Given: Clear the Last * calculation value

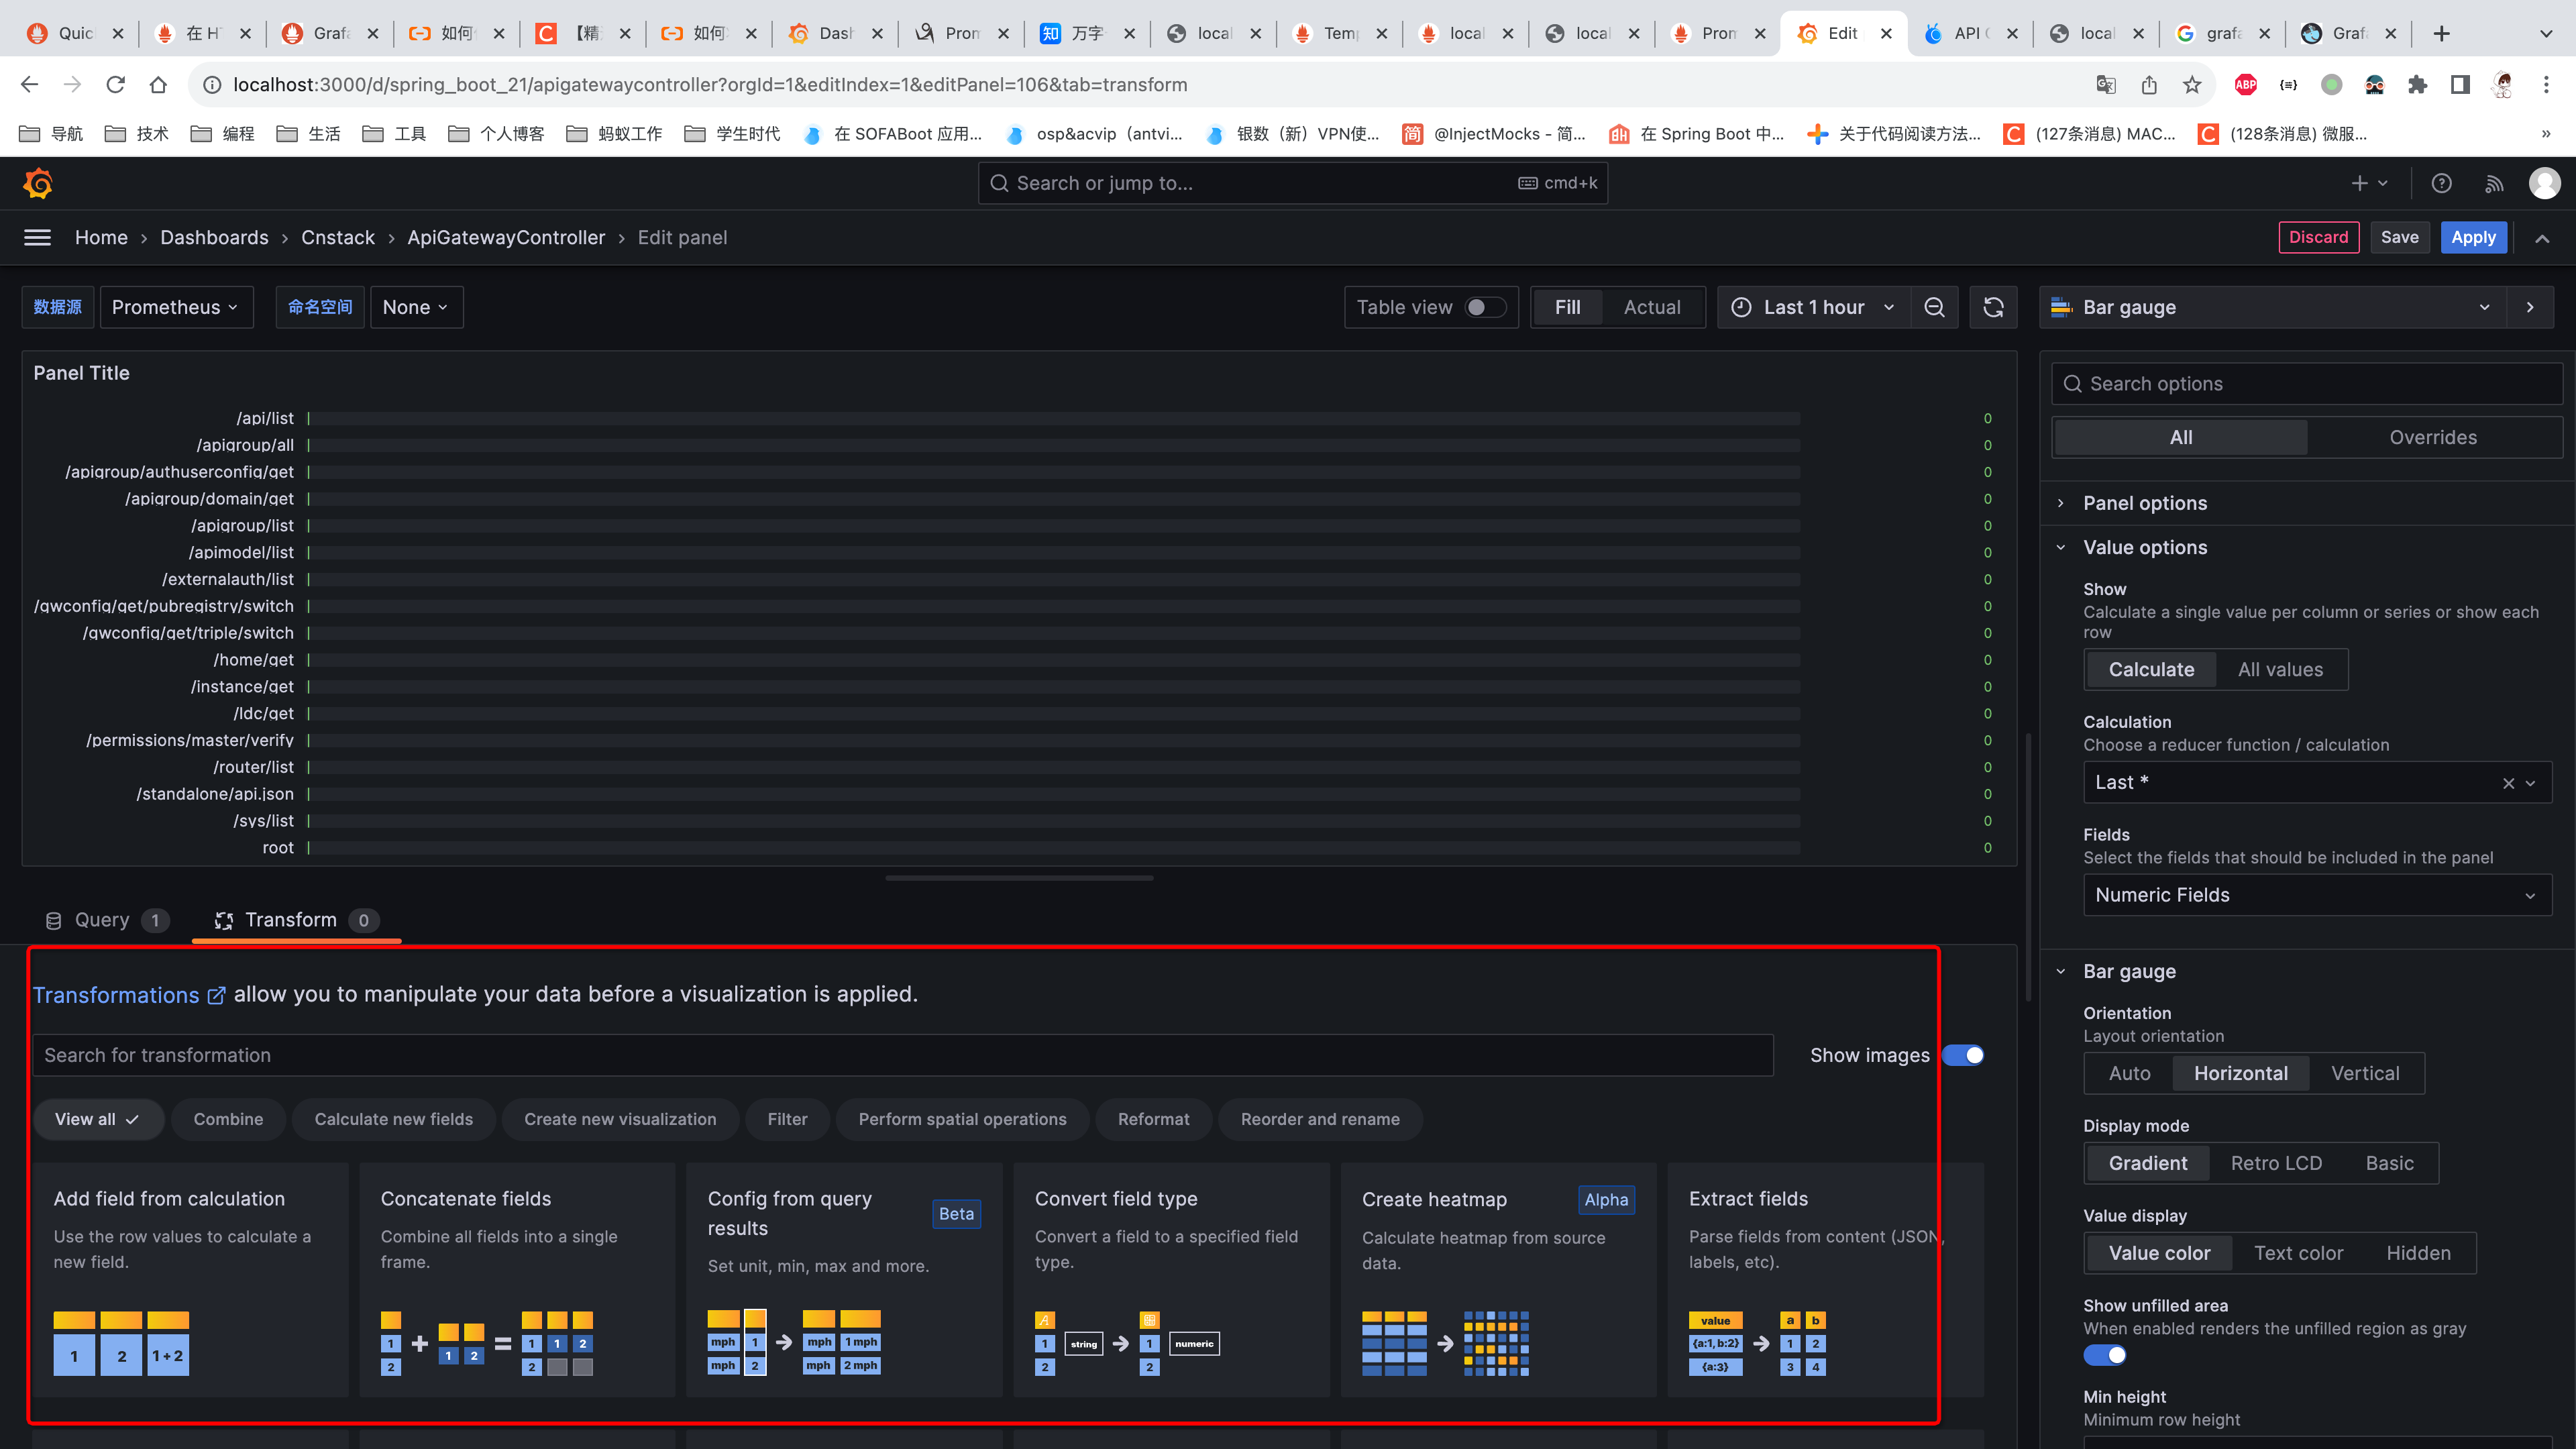Looking at the screenshot, I should (2508, 783).
